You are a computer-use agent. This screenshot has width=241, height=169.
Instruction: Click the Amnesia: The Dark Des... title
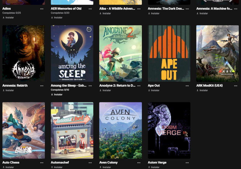tap(166, 9)
